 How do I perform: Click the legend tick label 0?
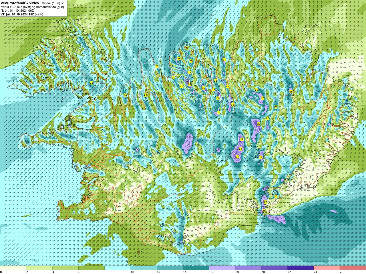(x=1, y=272)
